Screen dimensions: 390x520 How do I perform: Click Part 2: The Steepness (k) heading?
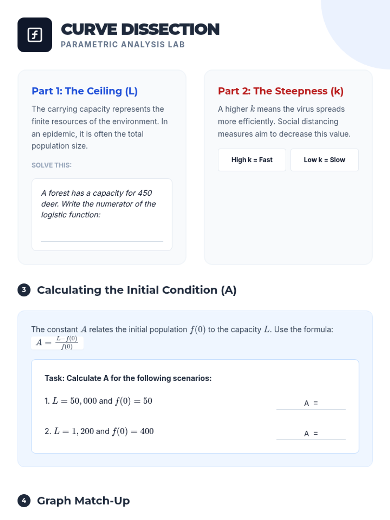(x=281, y=91)
